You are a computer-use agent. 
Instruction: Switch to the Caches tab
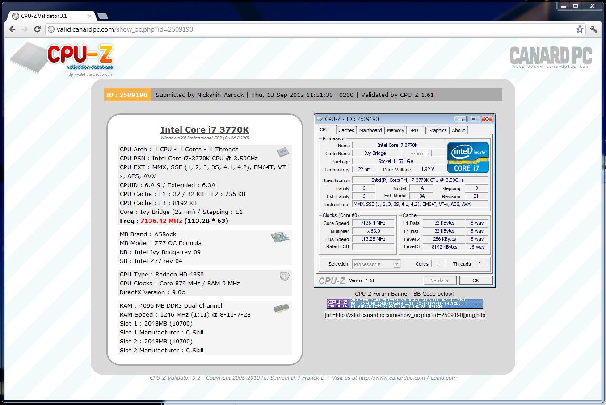click(346, 130)
